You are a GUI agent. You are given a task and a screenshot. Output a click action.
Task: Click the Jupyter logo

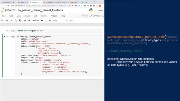pyautogui.click(x=8, y=10)
